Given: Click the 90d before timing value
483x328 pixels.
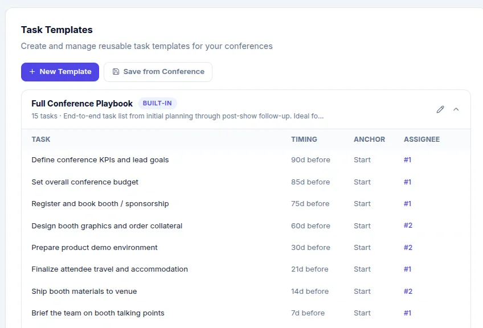Looking at the screenshot, I should click(310, 160).
